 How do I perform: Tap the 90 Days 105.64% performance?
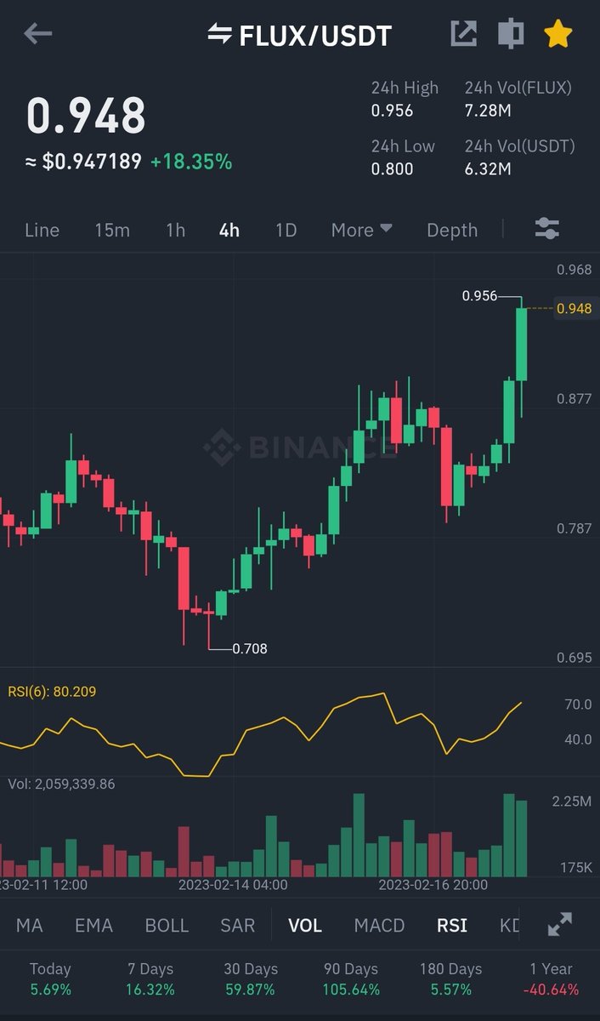tap(351, 979)
